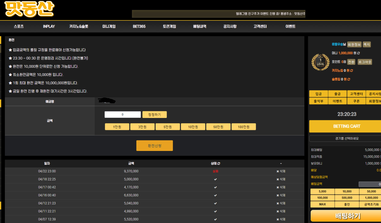The height and width of the screenshot is (223, 381).
Task: Click the Level 1 badge emblem
Action: (320, 62)
